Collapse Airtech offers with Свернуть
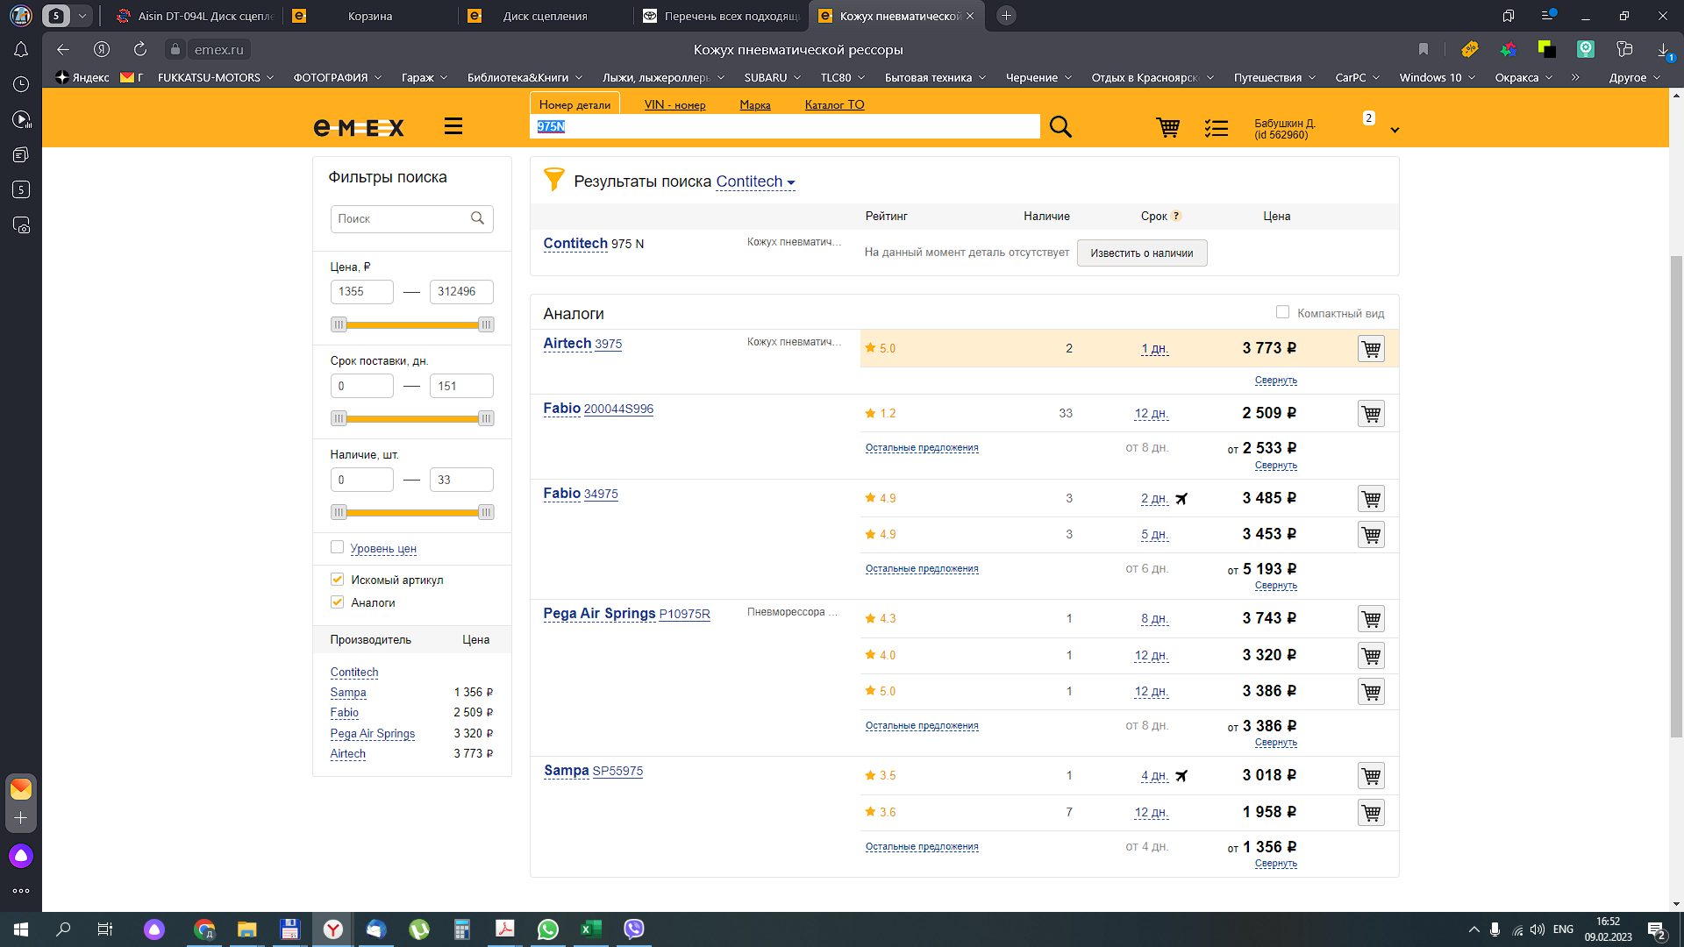 click(1275, 381)
